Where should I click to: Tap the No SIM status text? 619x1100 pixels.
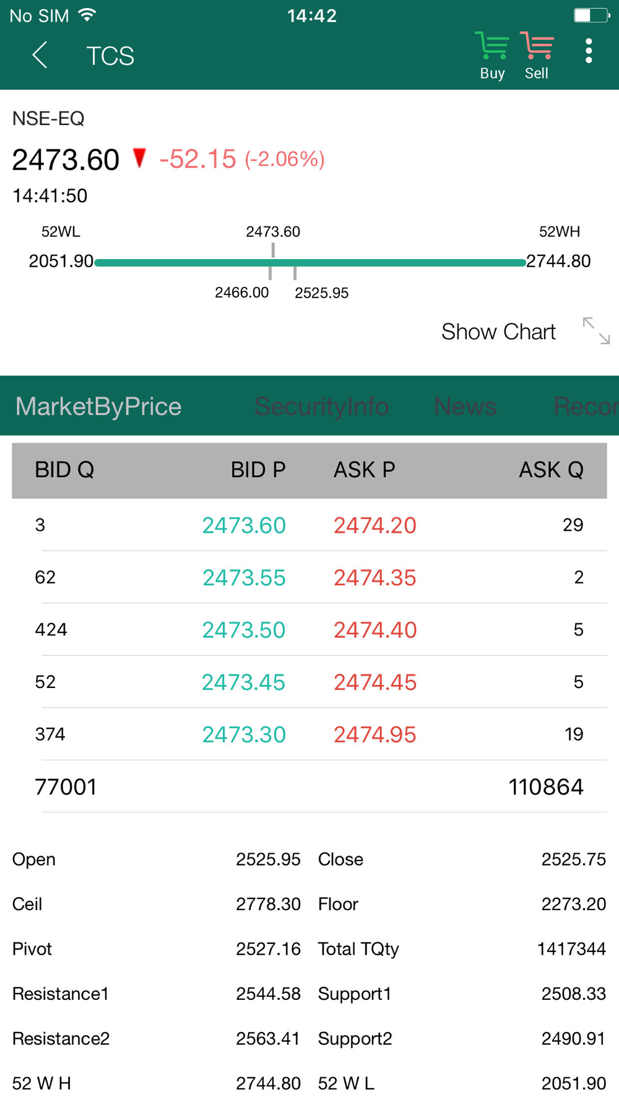(40, 15)
